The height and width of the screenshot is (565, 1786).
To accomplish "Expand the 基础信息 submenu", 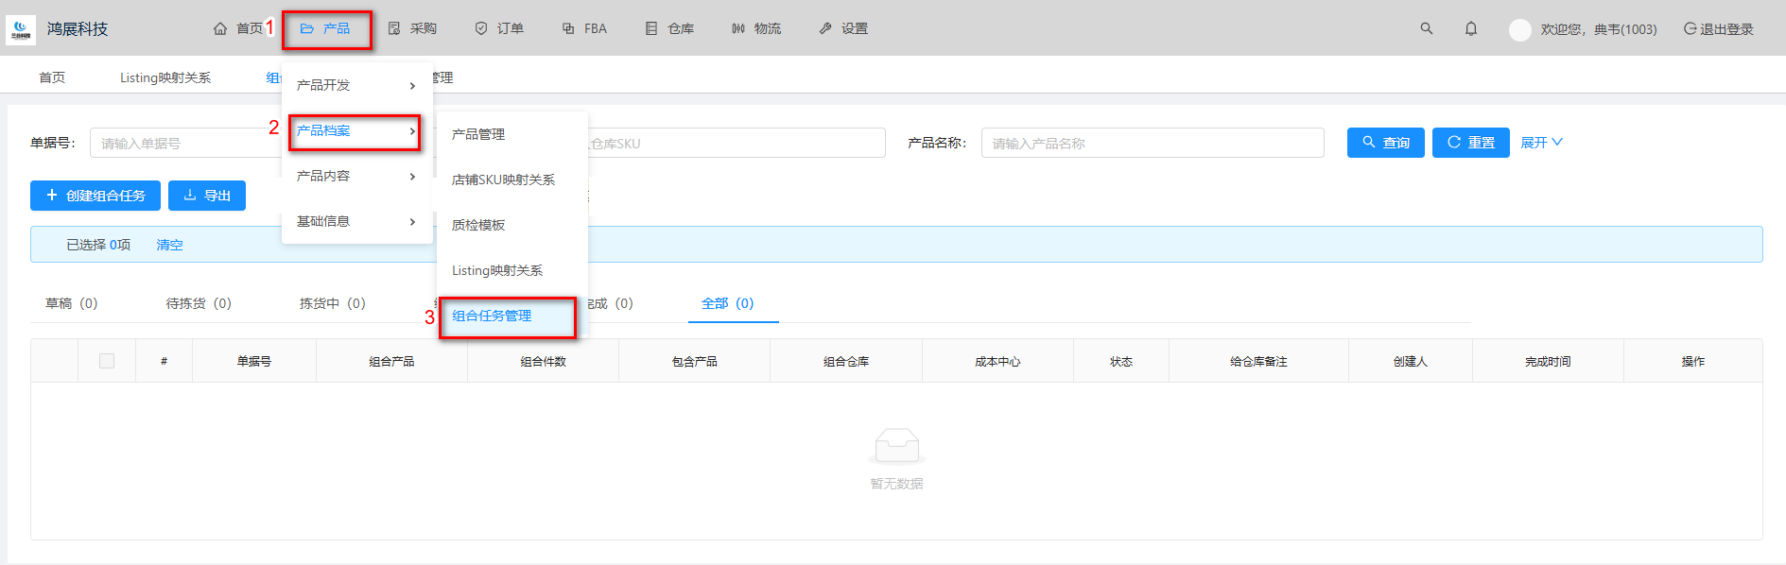I will coord(356,221).
